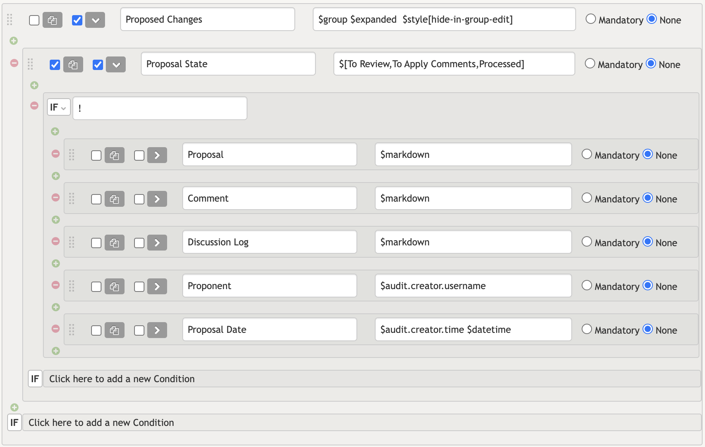The height and width of the screenshot is (447, 705).
Task: Click copy icon in Proposal Date row
Action: pyautogui.click(x=115, y=330)
